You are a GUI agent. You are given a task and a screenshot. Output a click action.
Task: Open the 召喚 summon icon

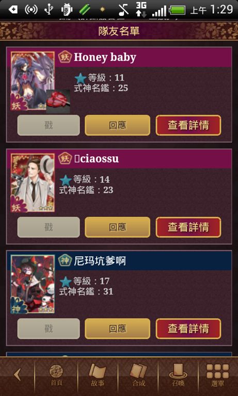coord(178,375)
